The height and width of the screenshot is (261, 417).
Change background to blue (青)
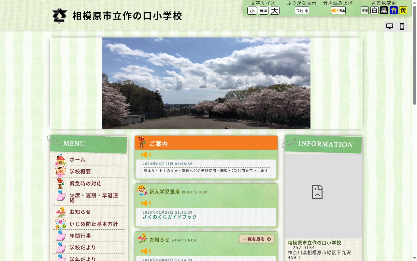394,10
